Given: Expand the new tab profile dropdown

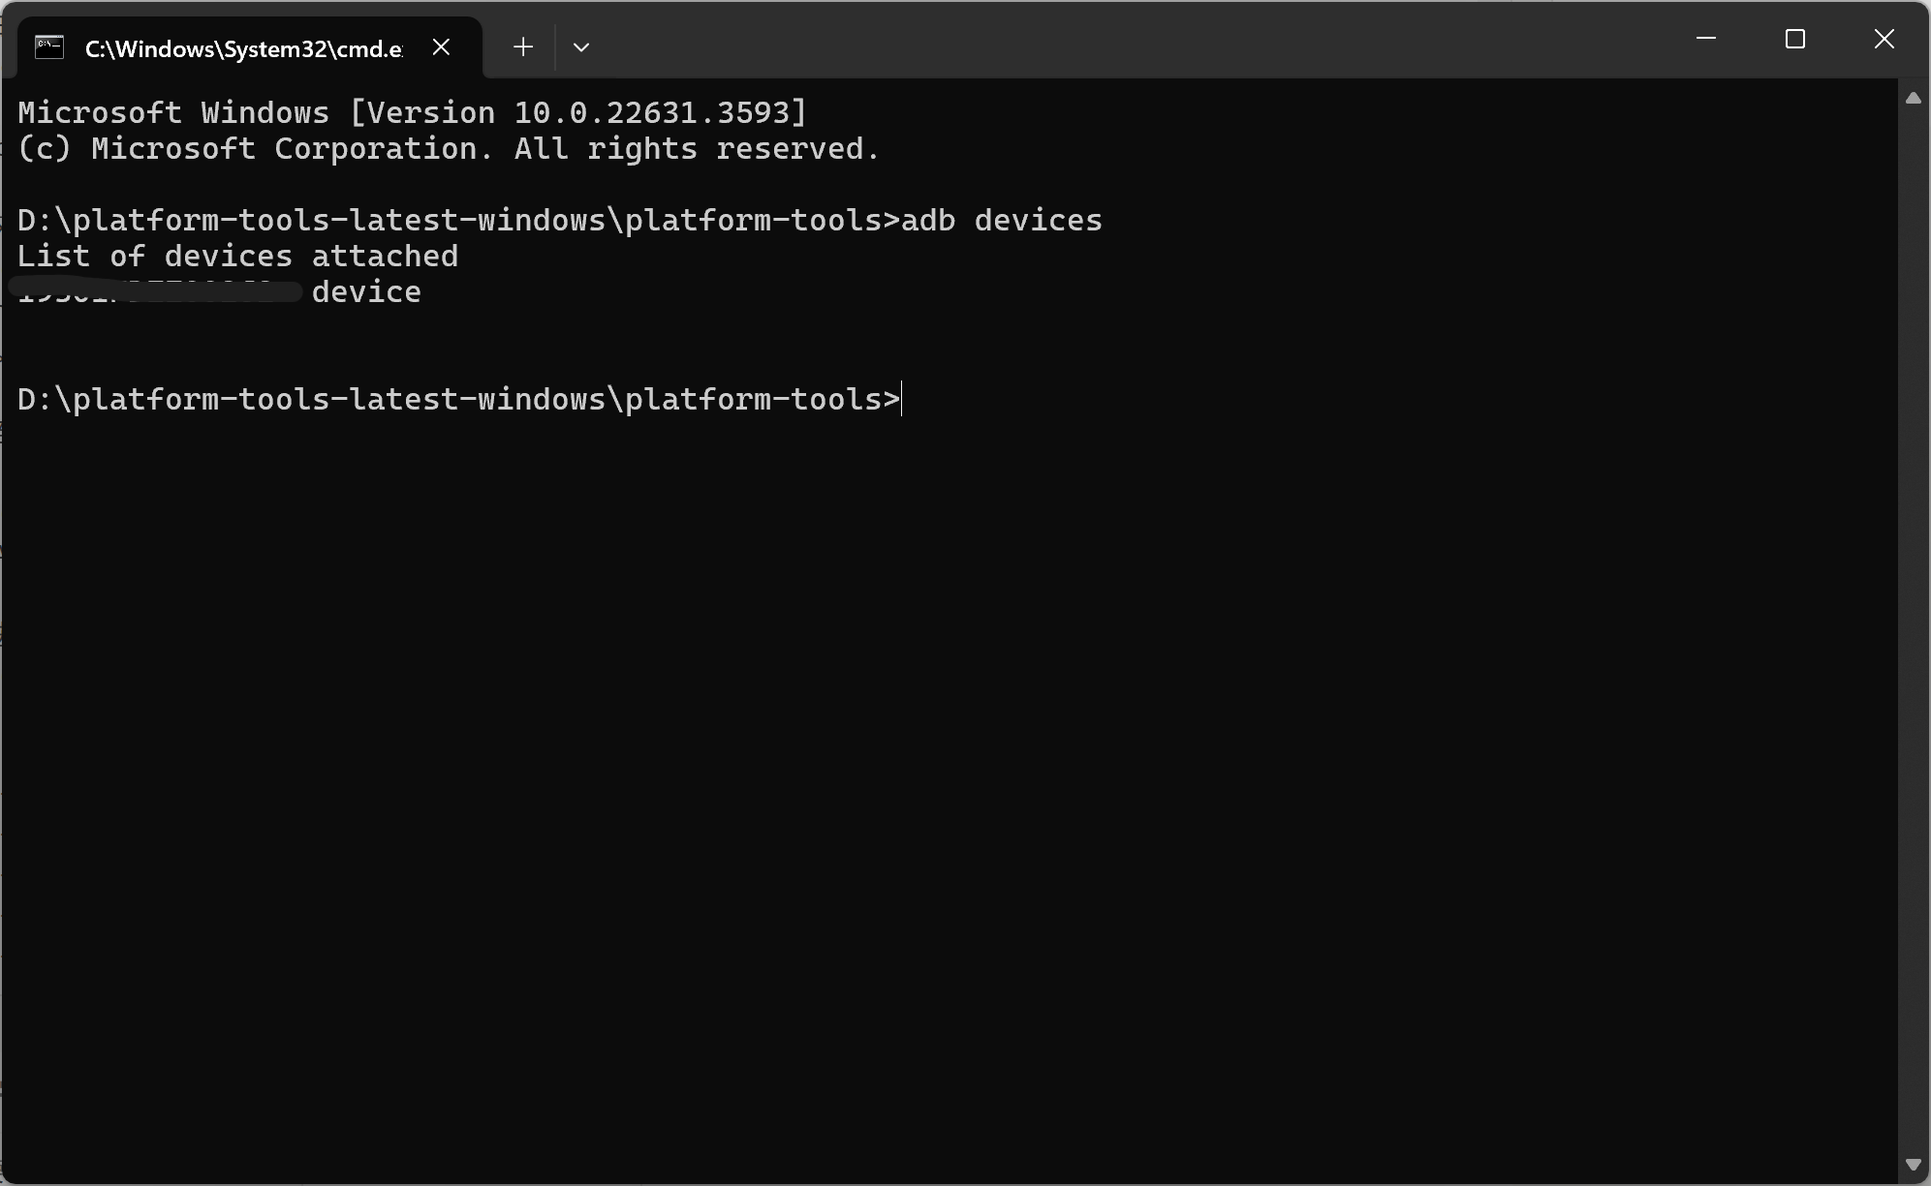Looking at the screenshot, I should click(x=581, y=46).
